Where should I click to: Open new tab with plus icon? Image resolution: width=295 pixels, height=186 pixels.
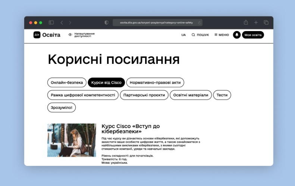click(x=256, y=22)
